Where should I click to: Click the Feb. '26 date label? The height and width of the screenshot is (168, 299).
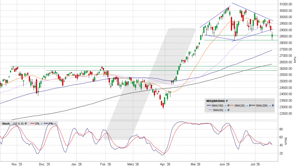[106, 164]
